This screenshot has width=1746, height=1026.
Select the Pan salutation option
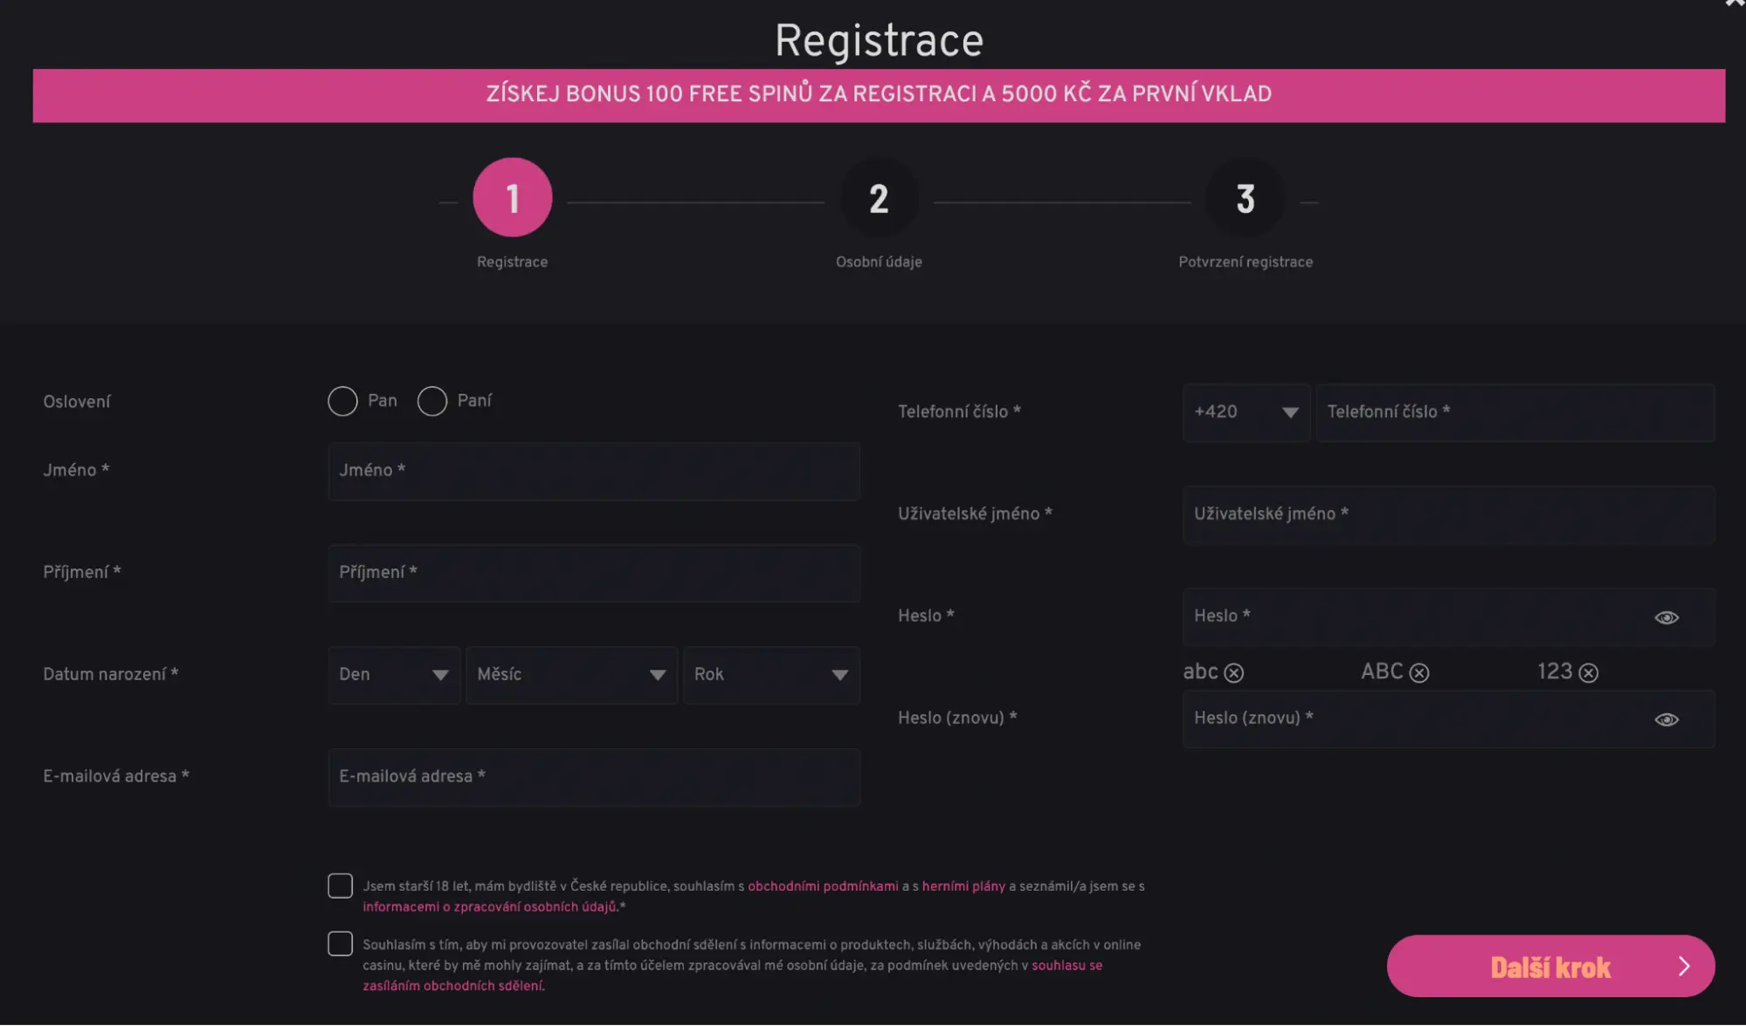tap(342, 401)
